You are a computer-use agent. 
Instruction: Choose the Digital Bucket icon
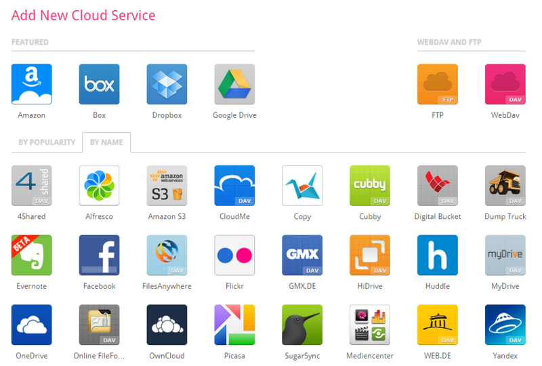click(438, 186)
